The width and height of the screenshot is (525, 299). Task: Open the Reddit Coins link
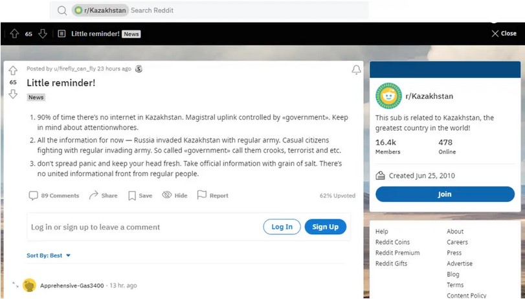point(392,242)
